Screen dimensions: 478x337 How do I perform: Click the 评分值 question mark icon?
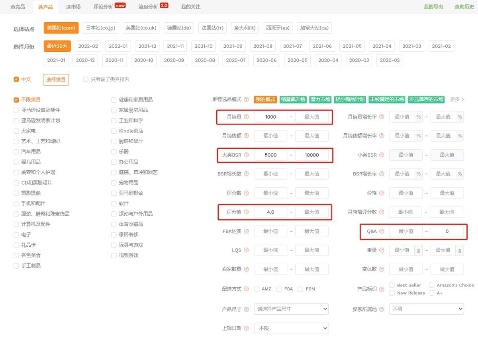coord(247,212)
